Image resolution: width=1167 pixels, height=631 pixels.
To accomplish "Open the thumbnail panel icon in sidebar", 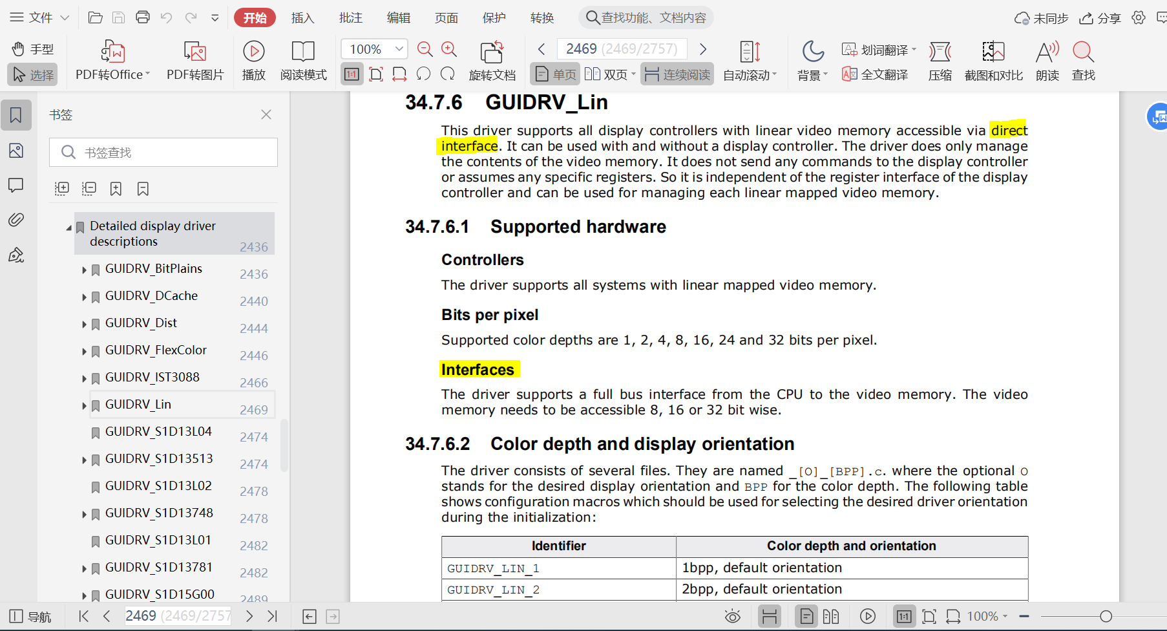I will pos(16,151).
